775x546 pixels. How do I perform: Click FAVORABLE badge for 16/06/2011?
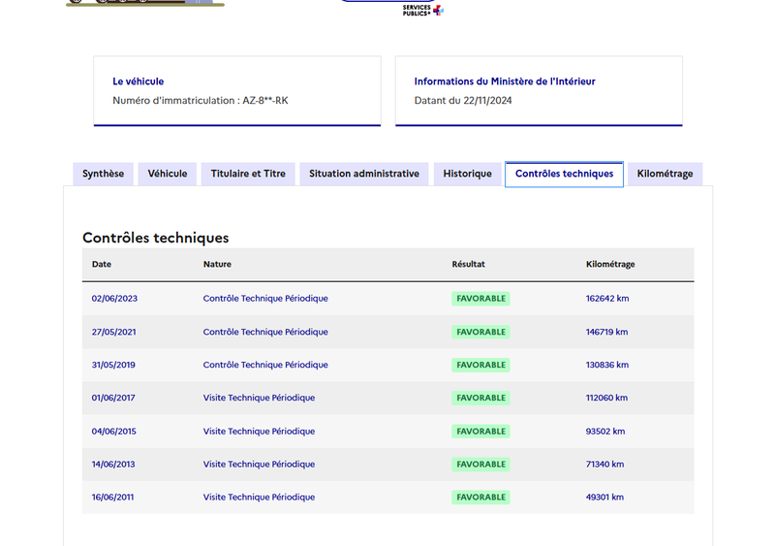(480, 498)
